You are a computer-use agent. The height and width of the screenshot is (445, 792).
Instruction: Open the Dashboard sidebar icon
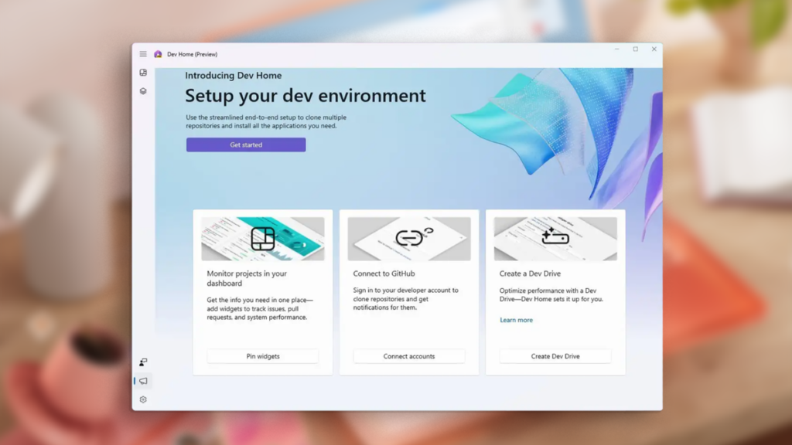coord(143,73)
